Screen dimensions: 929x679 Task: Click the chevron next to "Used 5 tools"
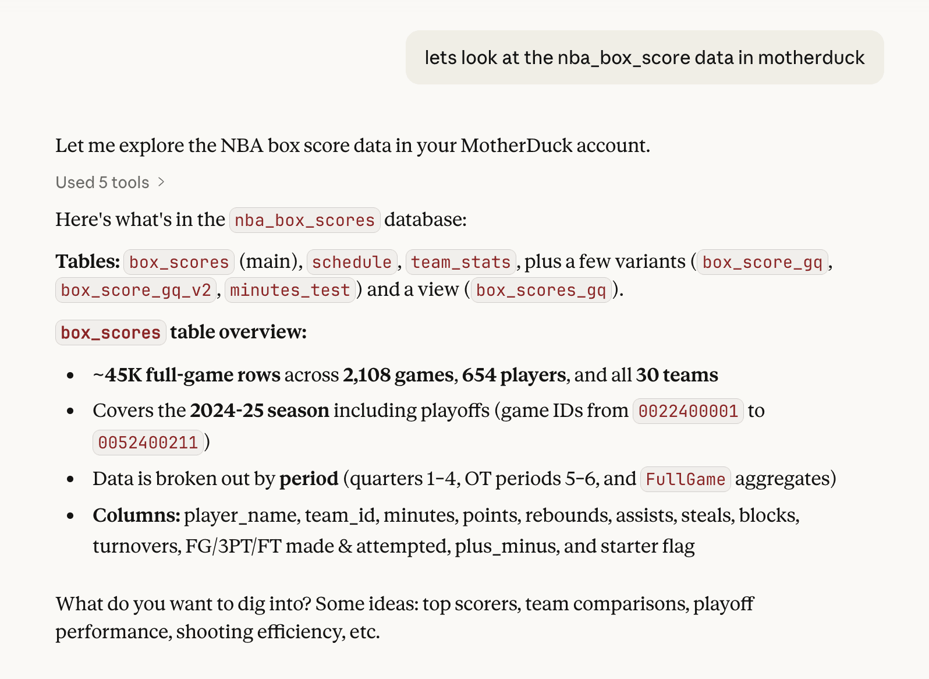pyautogui.click(x=161, y=182)
